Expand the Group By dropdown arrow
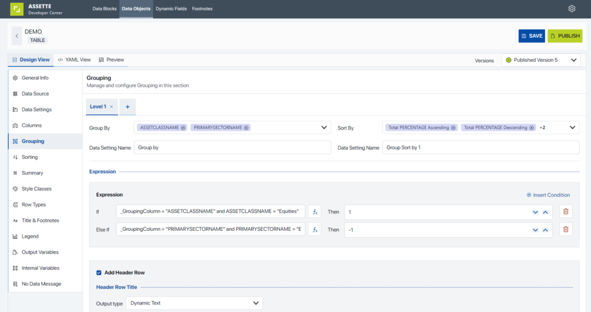 324,128
